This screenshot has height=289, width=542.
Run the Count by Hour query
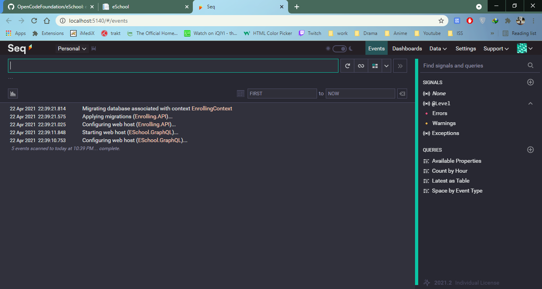(x=449, y=171)
